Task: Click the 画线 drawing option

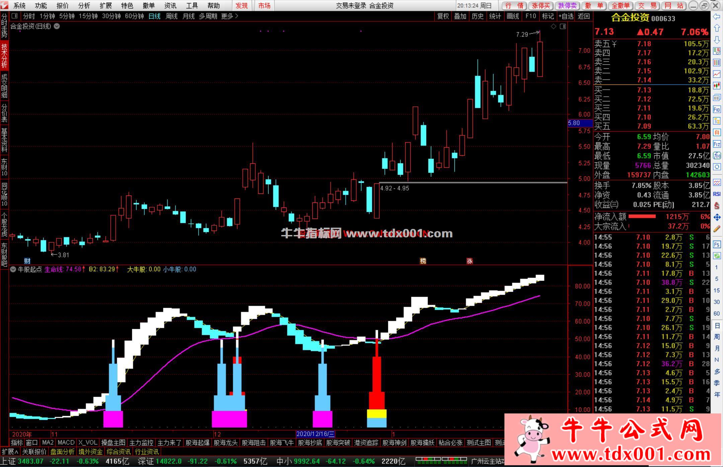Action: pos(512,16)
